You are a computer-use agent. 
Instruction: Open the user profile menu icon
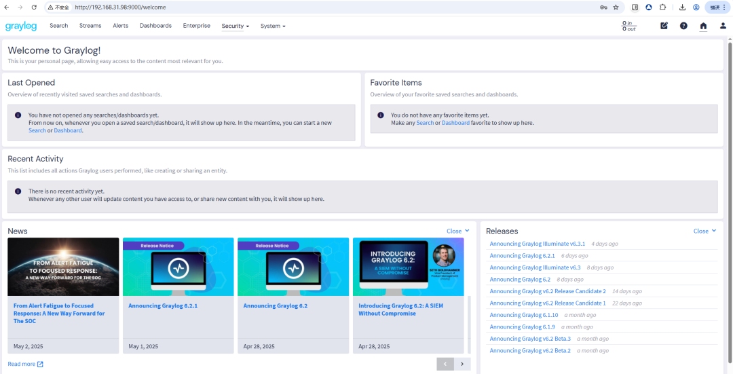tap(723, 26)
